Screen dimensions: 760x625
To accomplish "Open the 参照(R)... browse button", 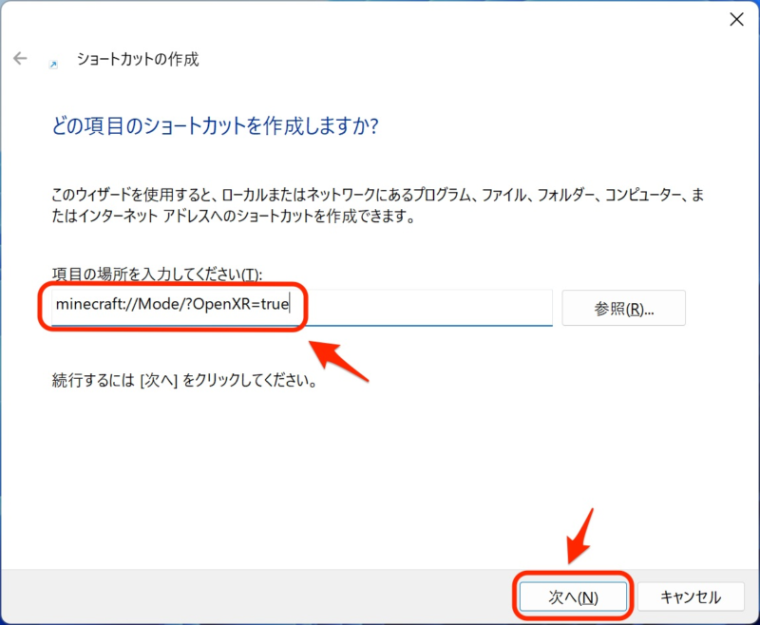I will click(x=623, y=308).
